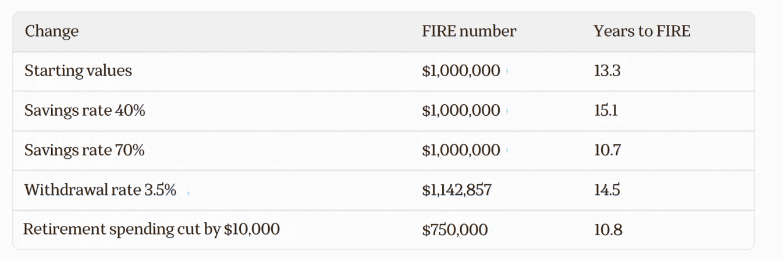Click the $1,142,857 FIRE number value
This screenshot has width=782, height=259.
point(457,190)
